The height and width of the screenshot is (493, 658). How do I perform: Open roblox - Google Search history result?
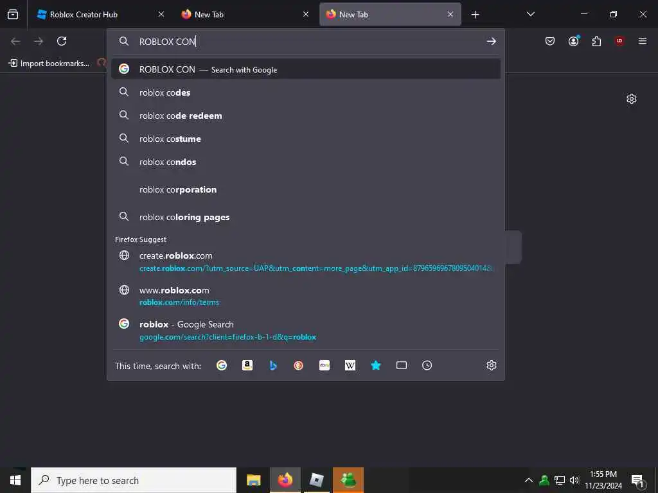coord(305,331)
